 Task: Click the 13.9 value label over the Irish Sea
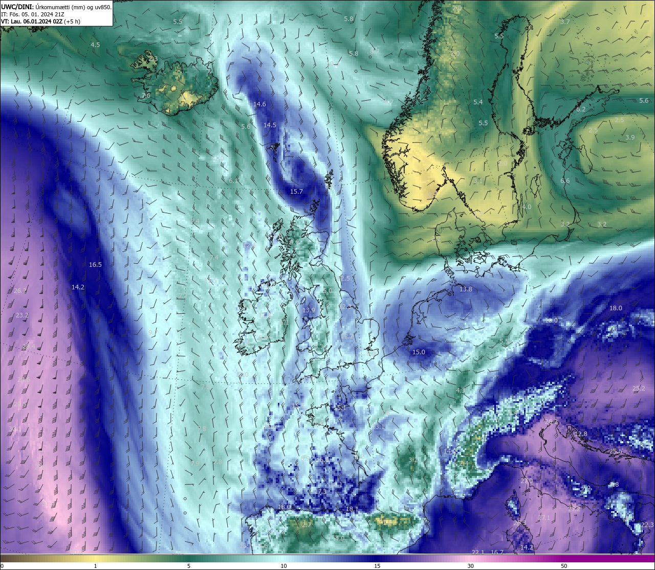pyautogui.click(x=309, y=310)
